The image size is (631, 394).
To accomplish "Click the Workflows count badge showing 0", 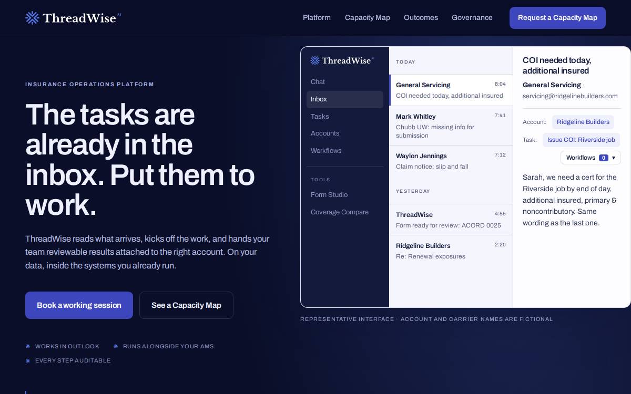I will tap(604, 158).
